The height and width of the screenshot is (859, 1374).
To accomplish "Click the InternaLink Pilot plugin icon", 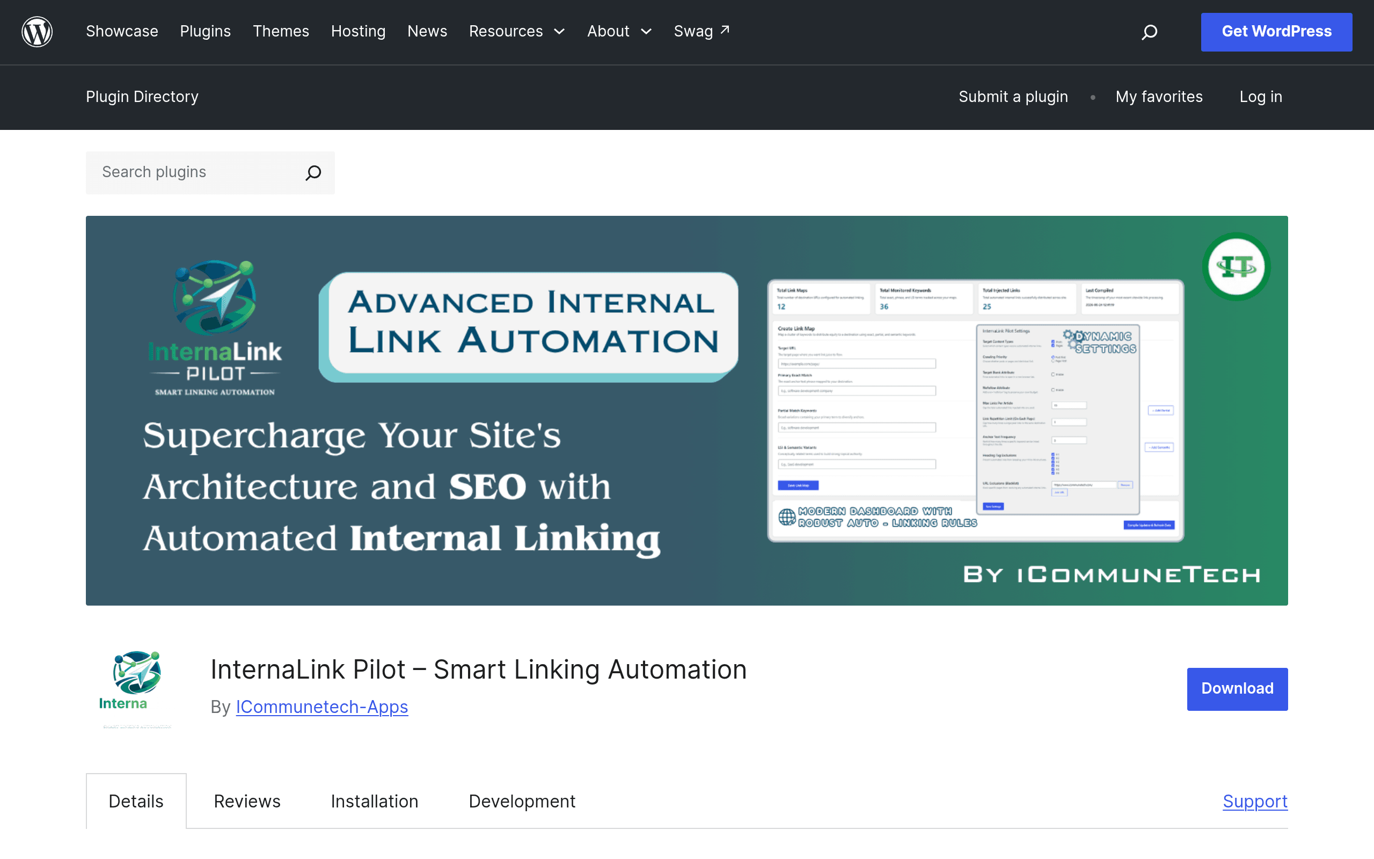I will pos(136,689).
